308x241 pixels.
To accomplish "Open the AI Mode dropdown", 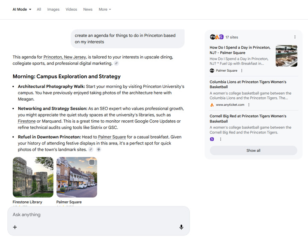I will click(x=22, y=9).
